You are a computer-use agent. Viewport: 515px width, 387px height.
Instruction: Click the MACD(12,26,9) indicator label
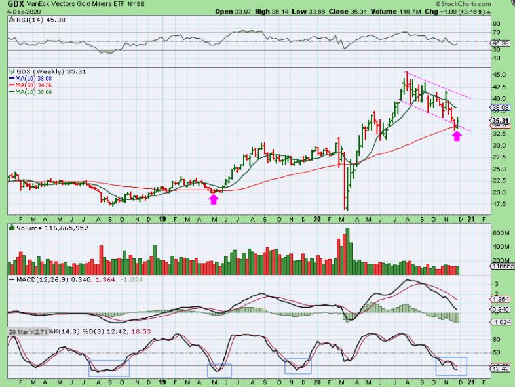(x=43, y=280)
